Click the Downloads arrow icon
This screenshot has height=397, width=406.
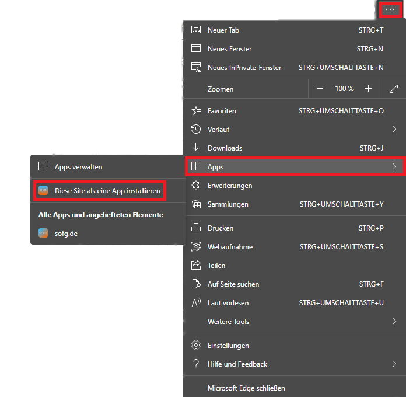click(196, 148)
